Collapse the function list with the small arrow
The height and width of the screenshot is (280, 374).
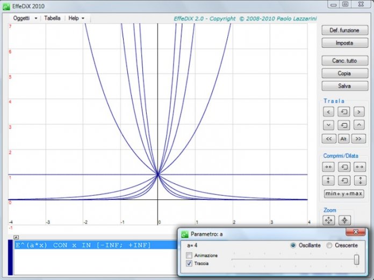(x=16, y=236)
